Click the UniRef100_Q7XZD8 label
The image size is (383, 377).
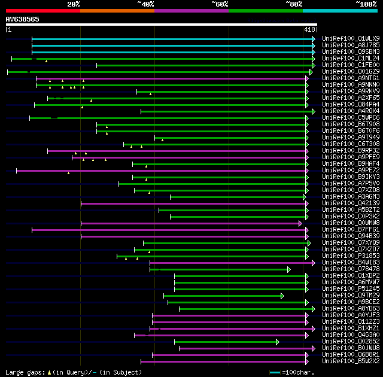click(x=351, y=190)
